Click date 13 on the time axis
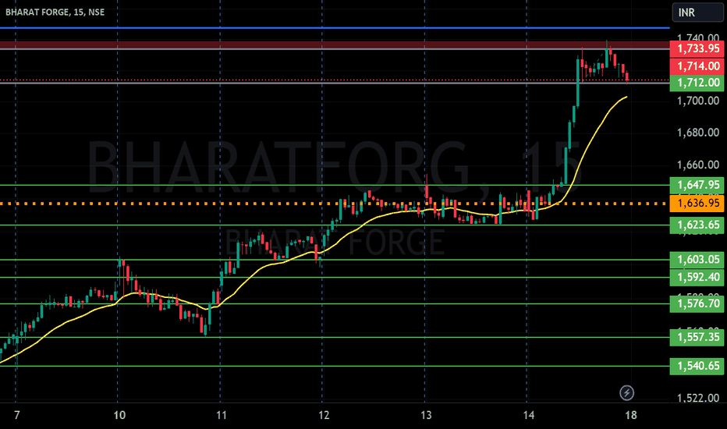The height and width of the screenshot is (429, 727). point(426,415)
